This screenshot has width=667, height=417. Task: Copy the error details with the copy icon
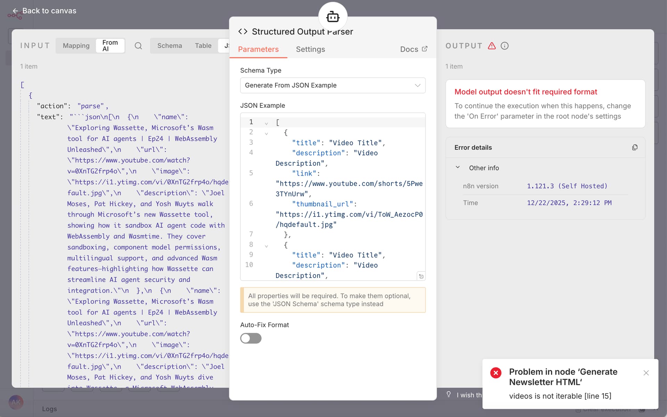(635, 147)
